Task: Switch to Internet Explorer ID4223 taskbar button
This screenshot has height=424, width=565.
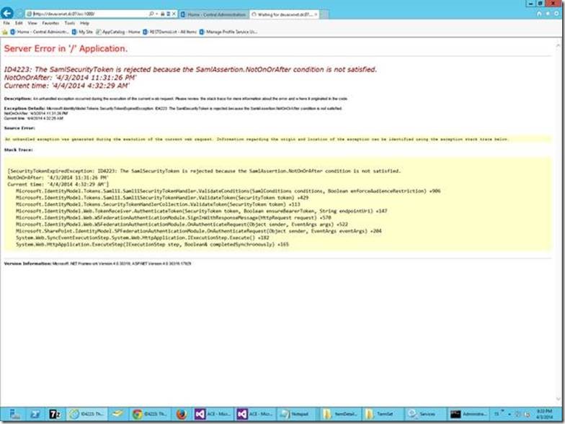Action: (x=86, y=415)
